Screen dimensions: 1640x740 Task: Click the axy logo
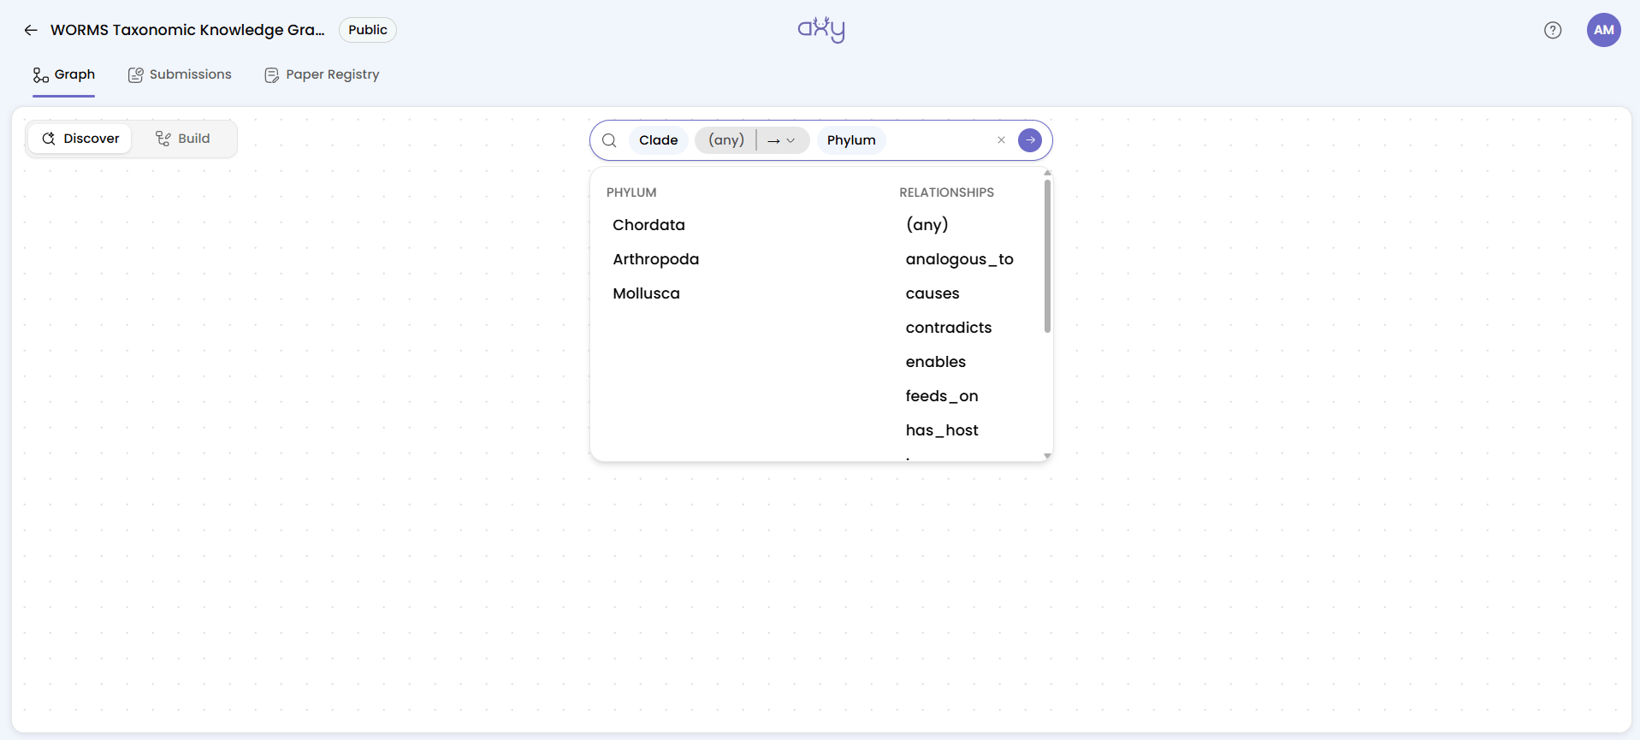[x=821, y=30]
